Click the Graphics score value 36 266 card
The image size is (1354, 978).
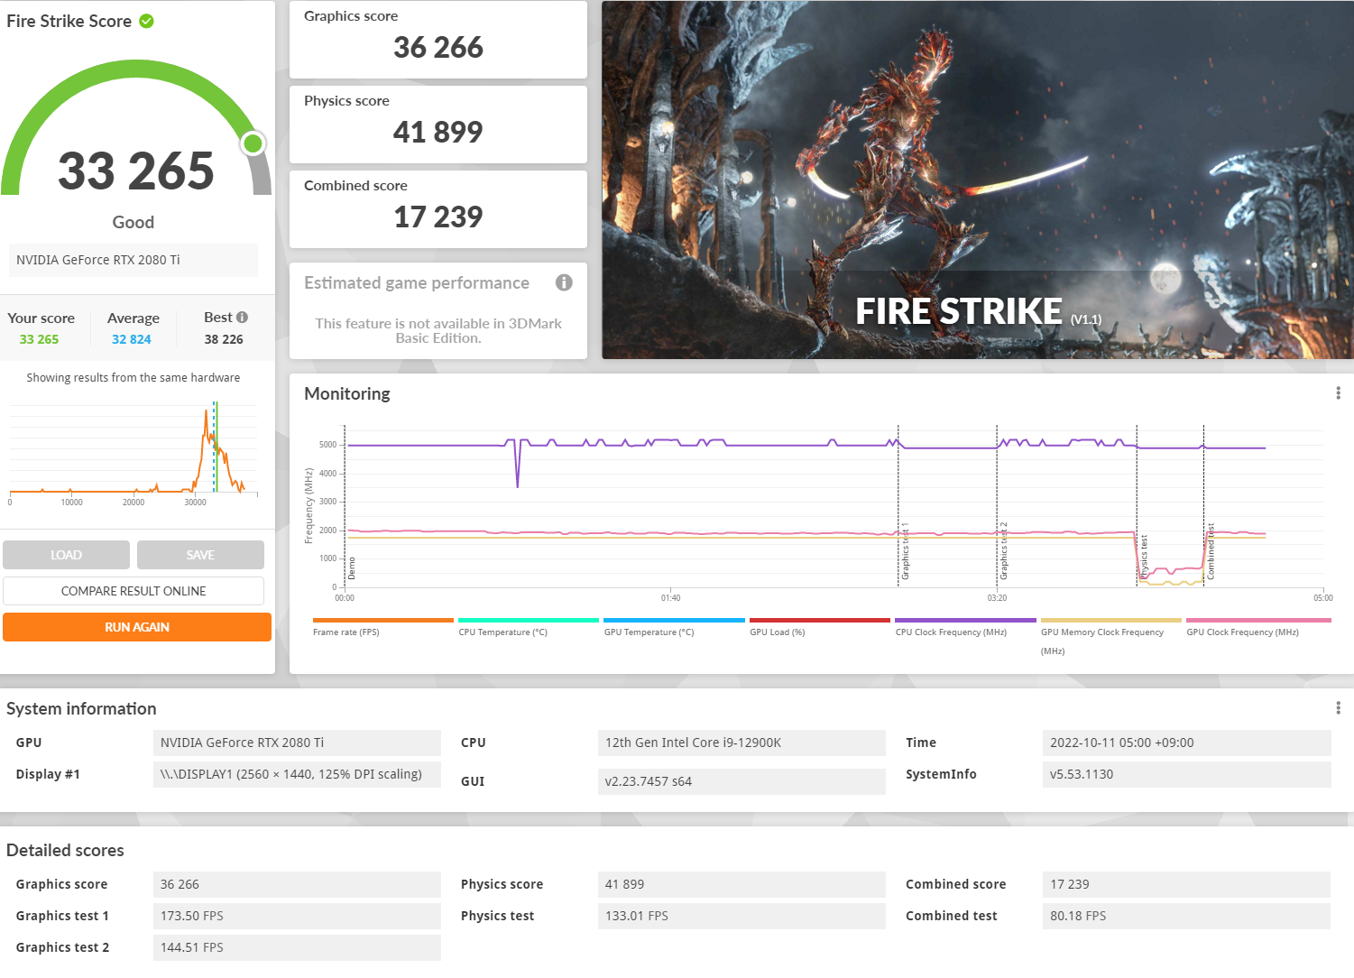438,40
